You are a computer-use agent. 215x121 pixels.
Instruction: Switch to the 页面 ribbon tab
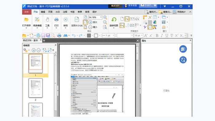[50, 12]
